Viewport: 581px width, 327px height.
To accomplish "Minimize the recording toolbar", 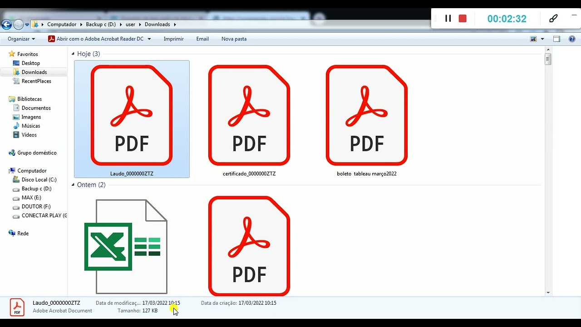I will click(x=575, y=15).
